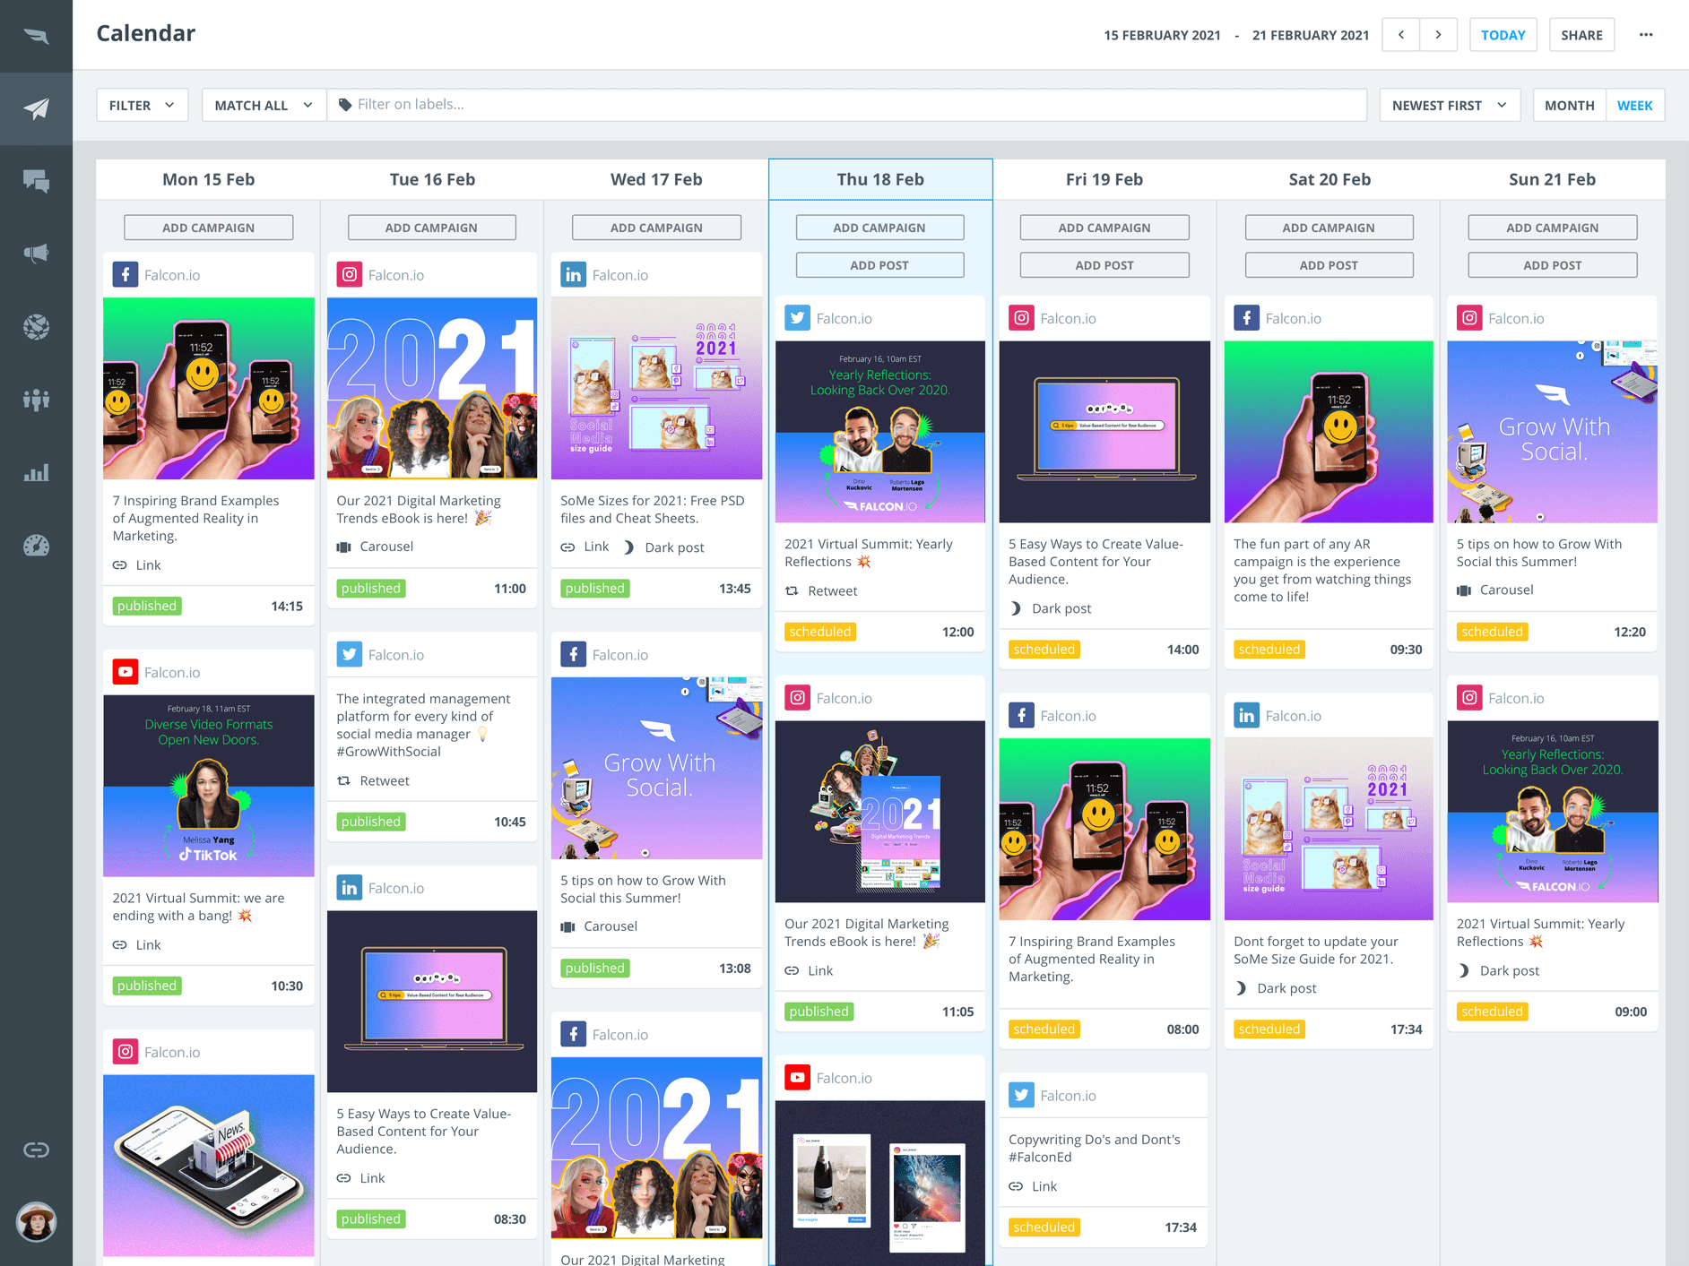Select the Sun 21 Feb column header
The image size is (1689, 1266).
(1552, 179)
